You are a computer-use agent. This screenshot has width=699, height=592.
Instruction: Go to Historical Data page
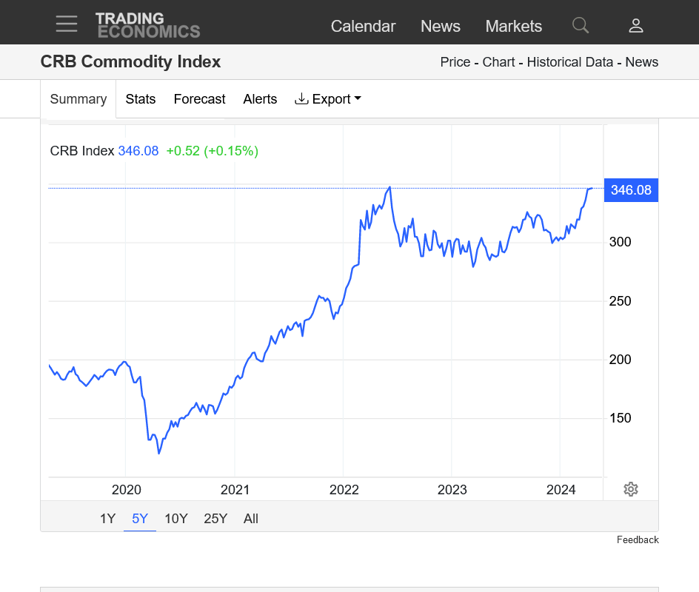point(569,62)
